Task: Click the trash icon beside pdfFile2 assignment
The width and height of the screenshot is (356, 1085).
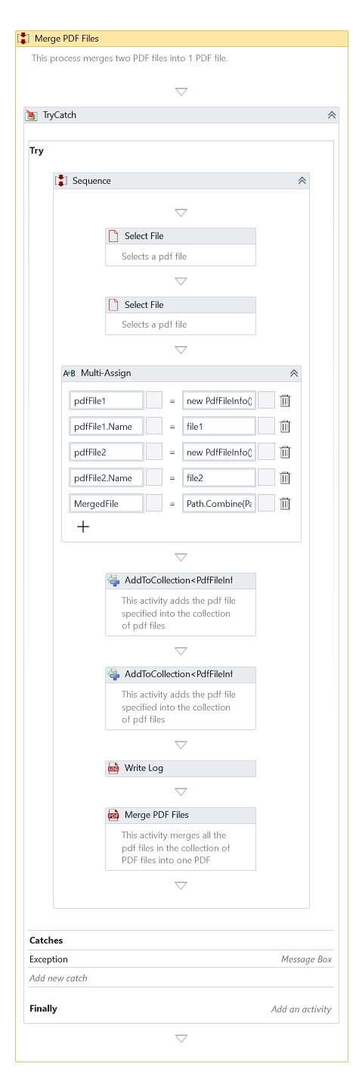Action: pos(285,452)
